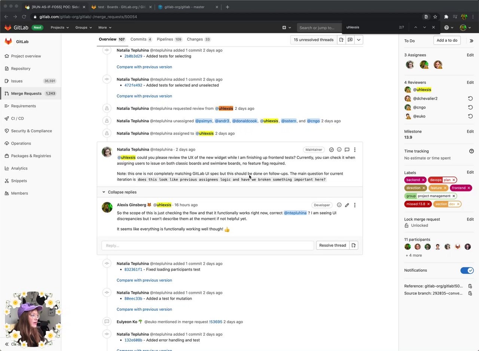Click the Add a to do button
Viewport: 479px width, 351px height.
tap(447, 40)
